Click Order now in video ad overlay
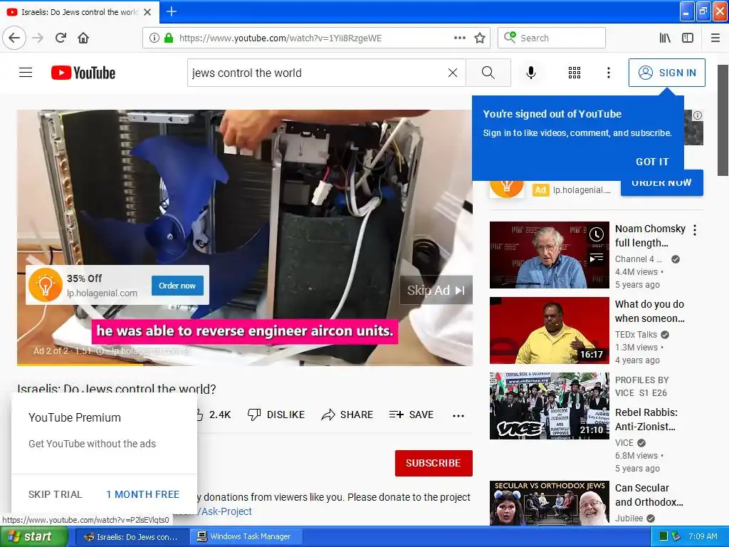 coord(177,286)
